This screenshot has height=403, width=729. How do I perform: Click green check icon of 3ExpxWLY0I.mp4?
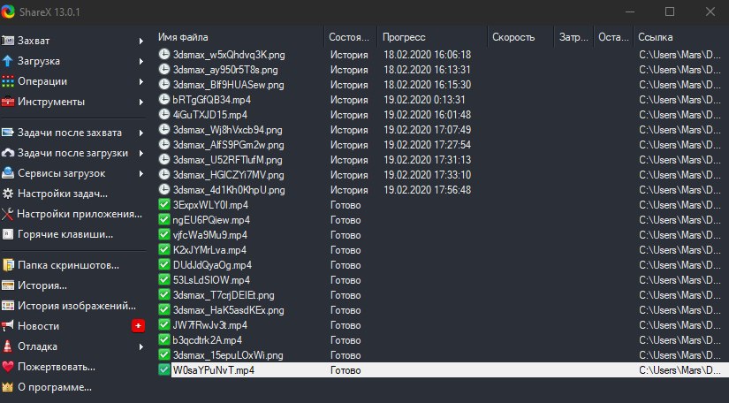pos(164,204)
